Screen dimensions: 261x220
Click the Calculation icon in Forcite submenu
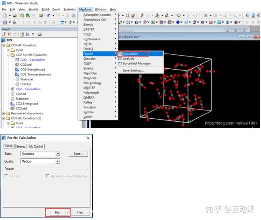click(120, 54)
